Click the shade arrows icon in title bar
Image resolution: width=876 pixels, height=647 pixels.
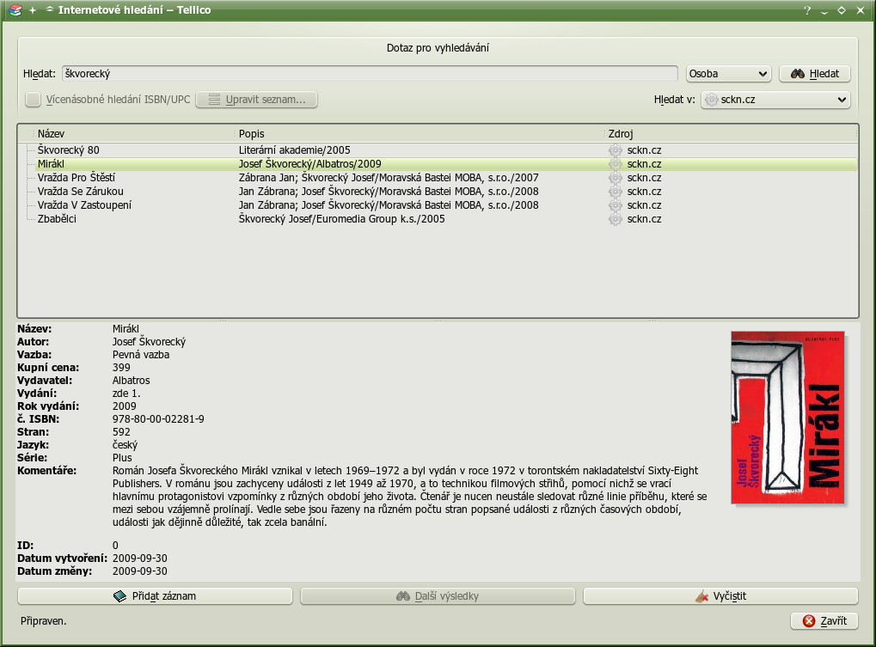click(50, 9)
